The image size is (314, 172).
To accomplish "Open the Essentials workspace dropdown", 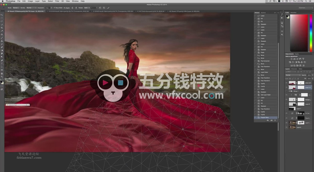I will pos(305,8).
